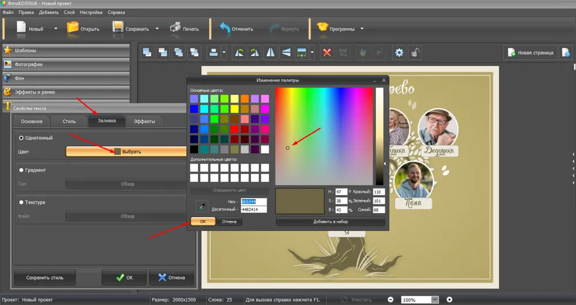
Task: Select the Текстура radio button
Action: tap(22, 203)
